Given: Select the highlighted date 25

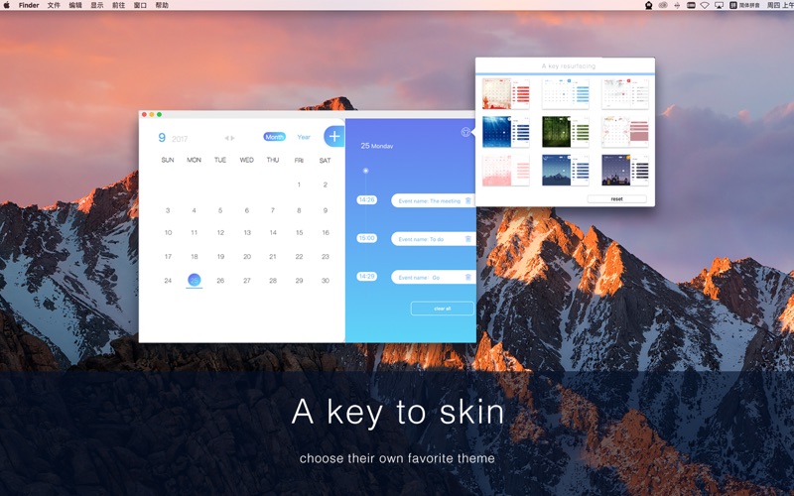Looking at the screenshot, I should click(x=194, y=280).
